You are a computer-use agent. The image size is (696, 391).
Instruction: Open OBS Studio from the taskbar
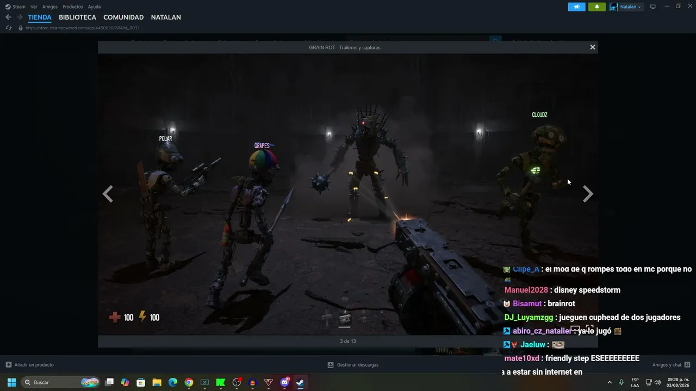[x=237, y=382]
